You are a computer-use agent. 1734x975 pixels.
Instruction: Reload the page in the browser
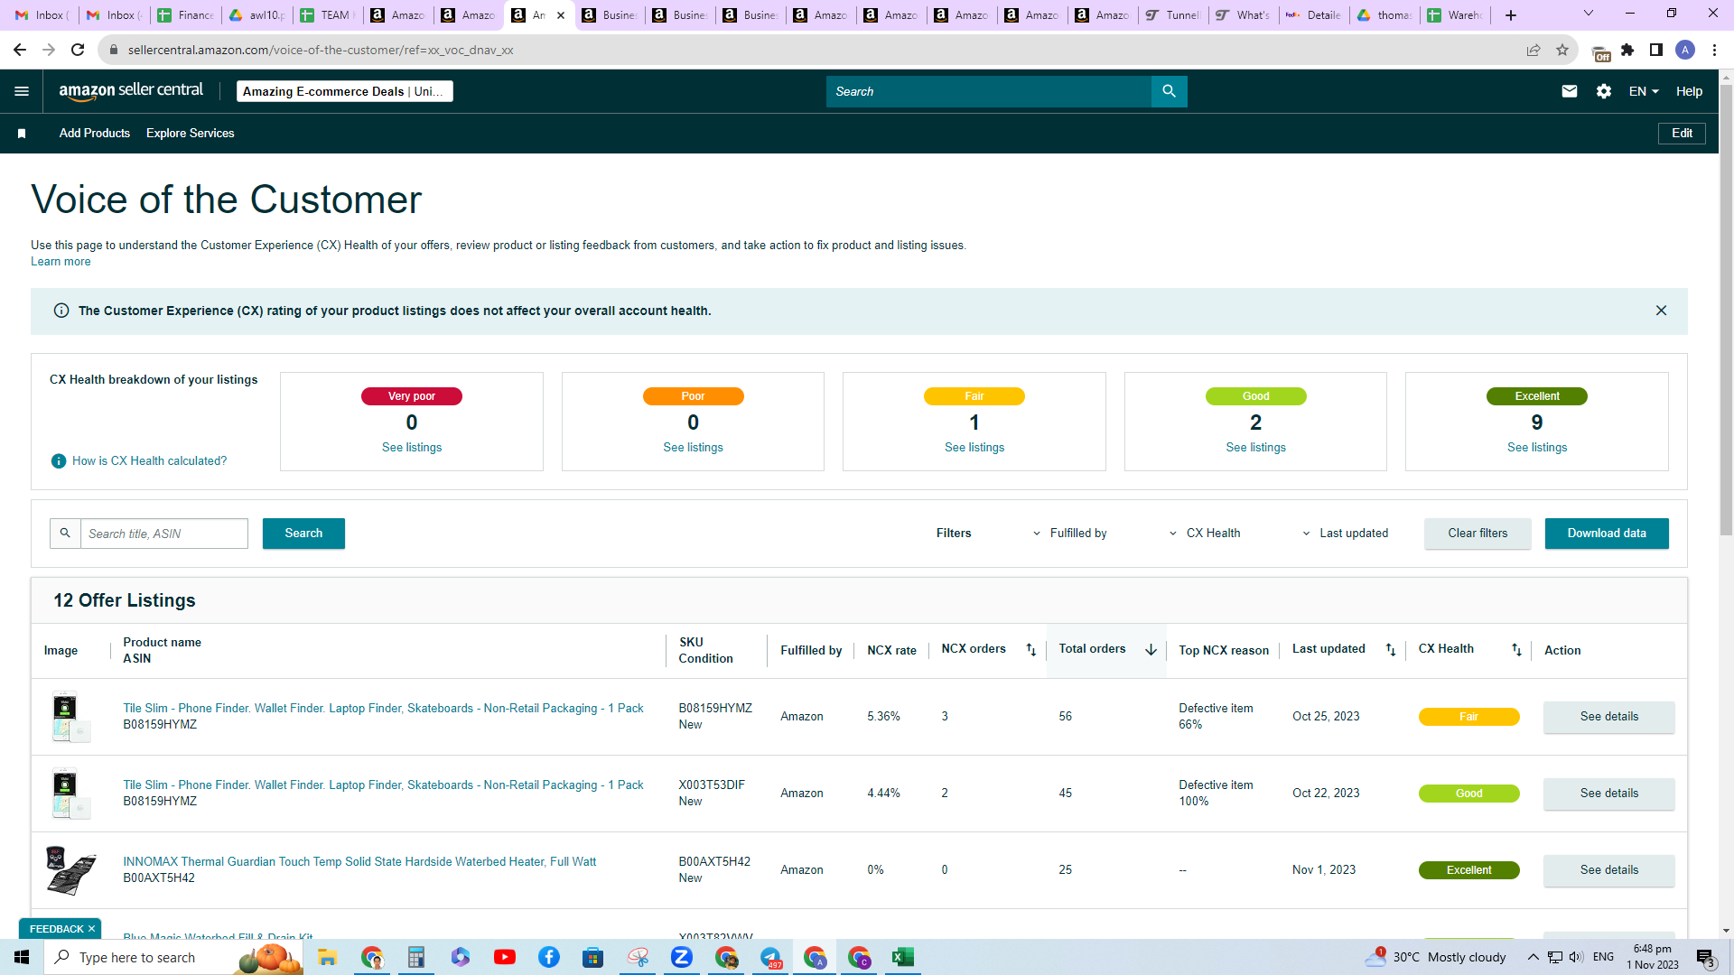pyautogui.click(x=78, y=50)
